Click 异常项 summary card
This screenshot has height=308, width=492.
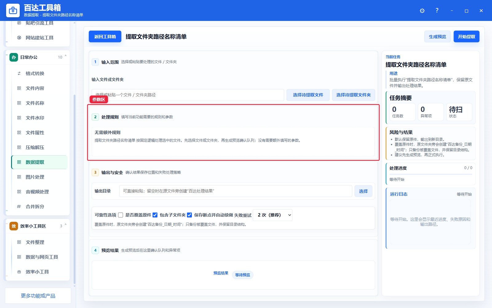tap(431, 112)
